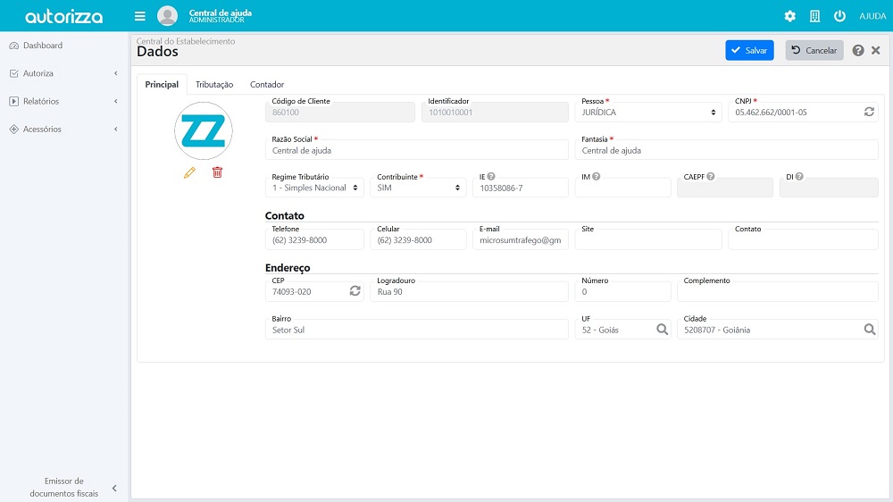
Task: Refresh CNPJ lookup icon
Action: pyautogui.click(x=869, y=113)
